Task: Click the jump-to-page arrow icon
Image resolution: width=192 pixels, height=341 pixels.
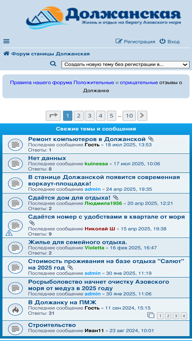Action: click(x=53, y=116)
